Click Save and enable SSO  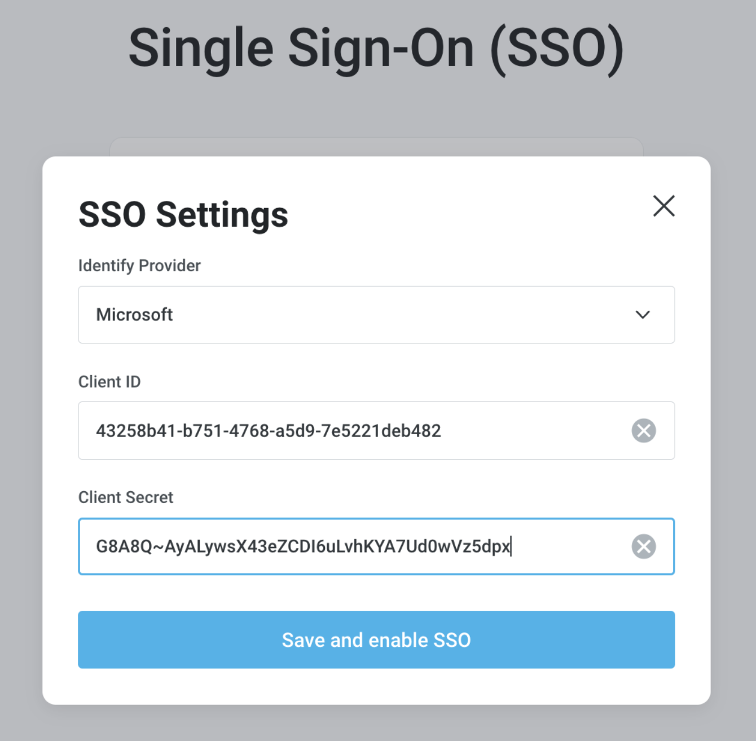tap(376, 639)
